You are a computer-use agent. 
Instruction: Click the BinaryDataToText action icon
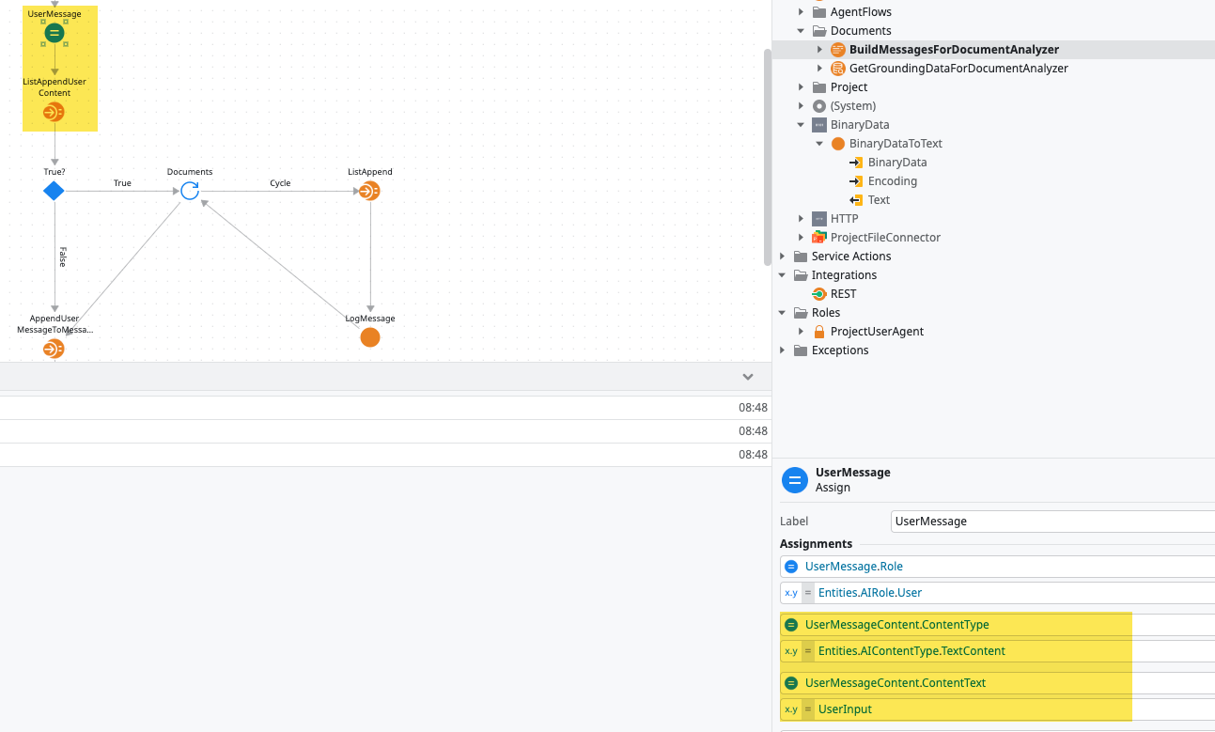click(838, 144)
